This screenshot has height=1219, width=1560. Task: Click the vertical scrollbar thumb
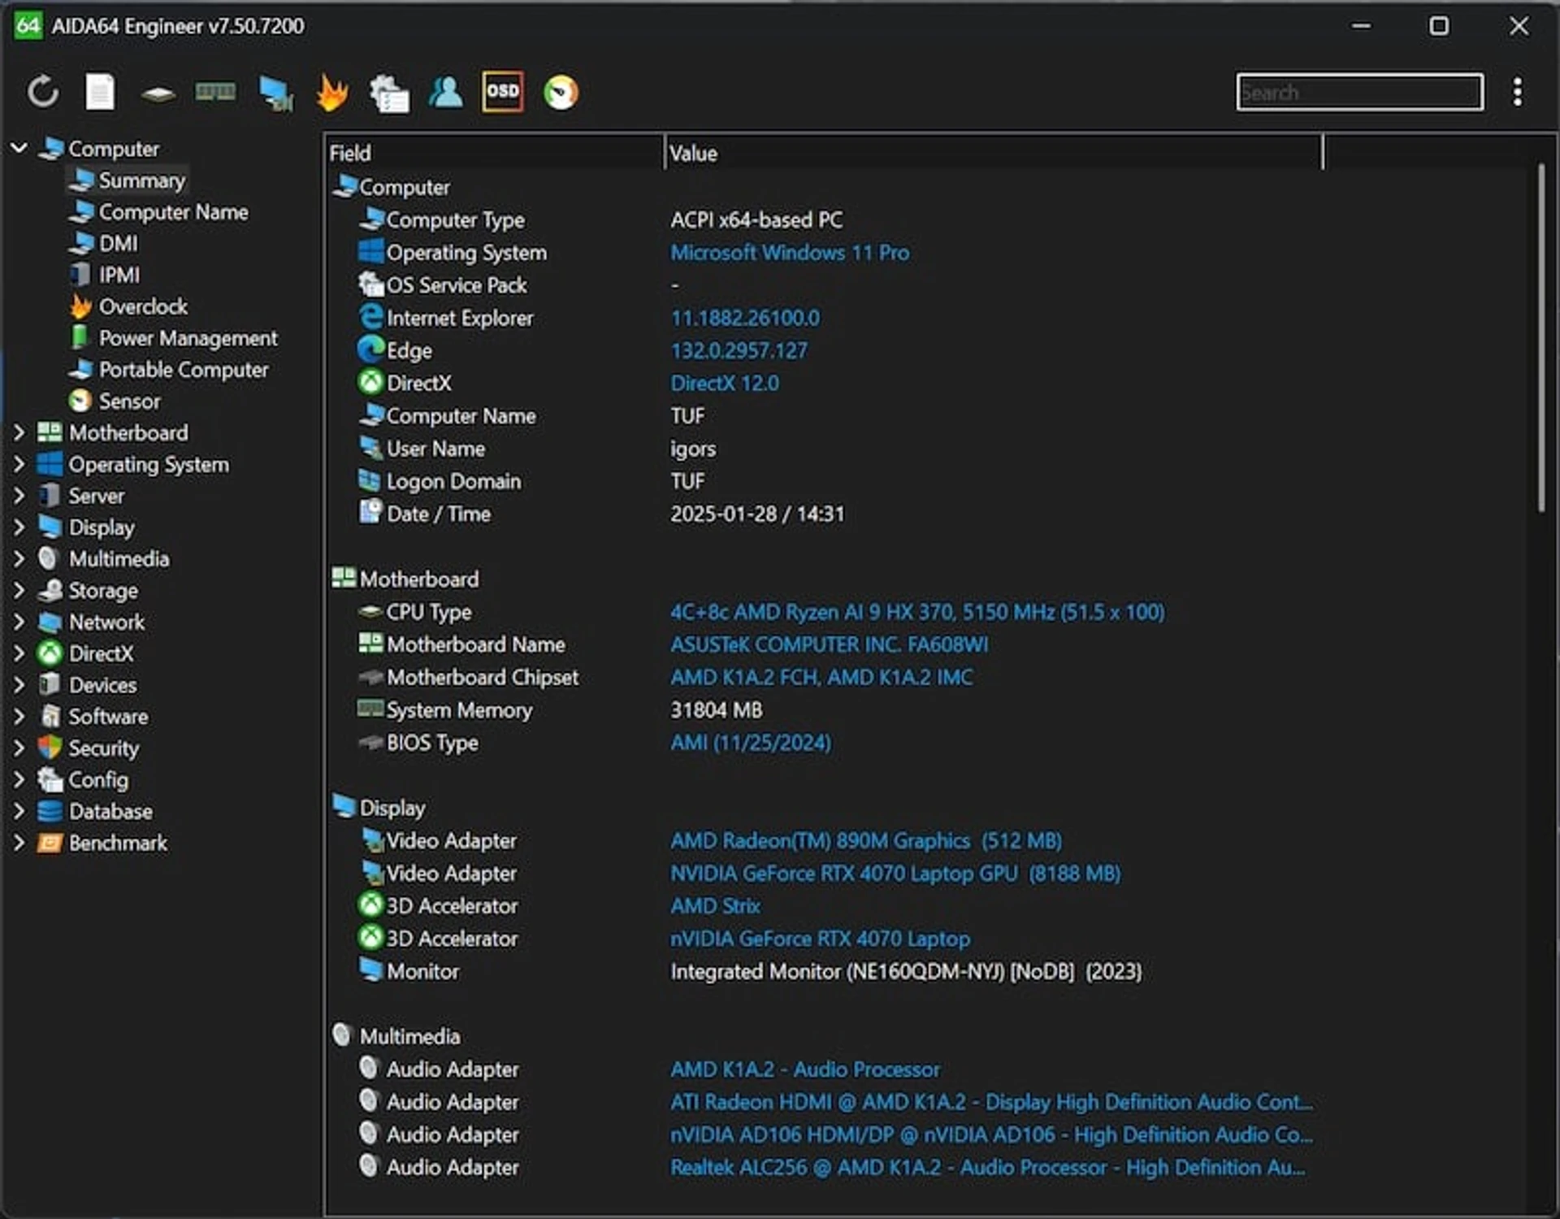coord(1540,337)
